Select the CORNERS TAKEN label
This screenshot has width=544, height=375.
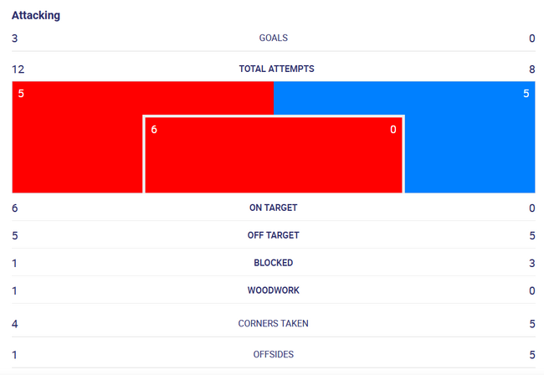click(274, 323)
